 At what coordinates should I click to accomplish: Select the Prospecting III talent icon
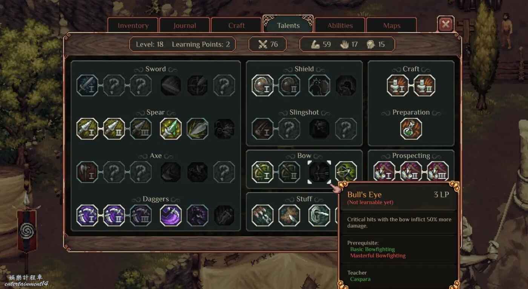pyautogui.click(x=438, y=172)
